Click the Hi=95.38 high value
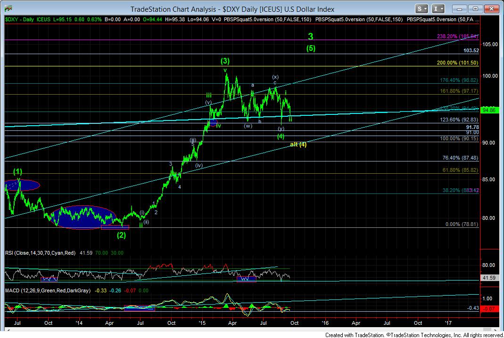This screenshot has height=338, width=504. [x=175, y=20]
